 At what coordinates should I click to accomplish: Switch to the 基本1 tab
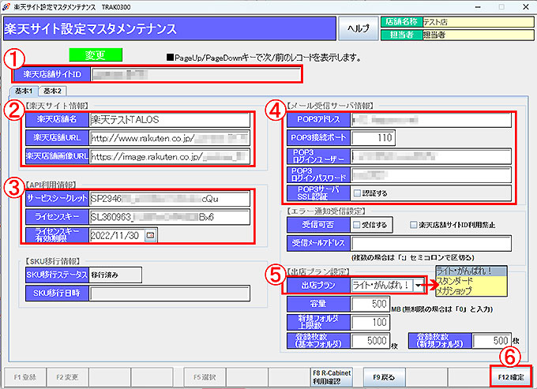(24, 91)
